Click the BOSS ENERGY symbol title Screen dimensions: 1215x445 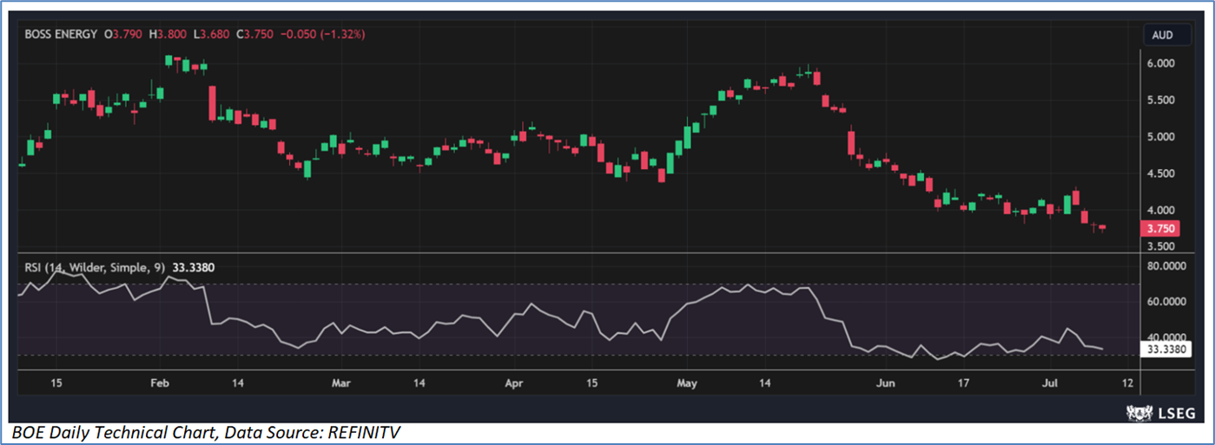[x=60, y=34]
